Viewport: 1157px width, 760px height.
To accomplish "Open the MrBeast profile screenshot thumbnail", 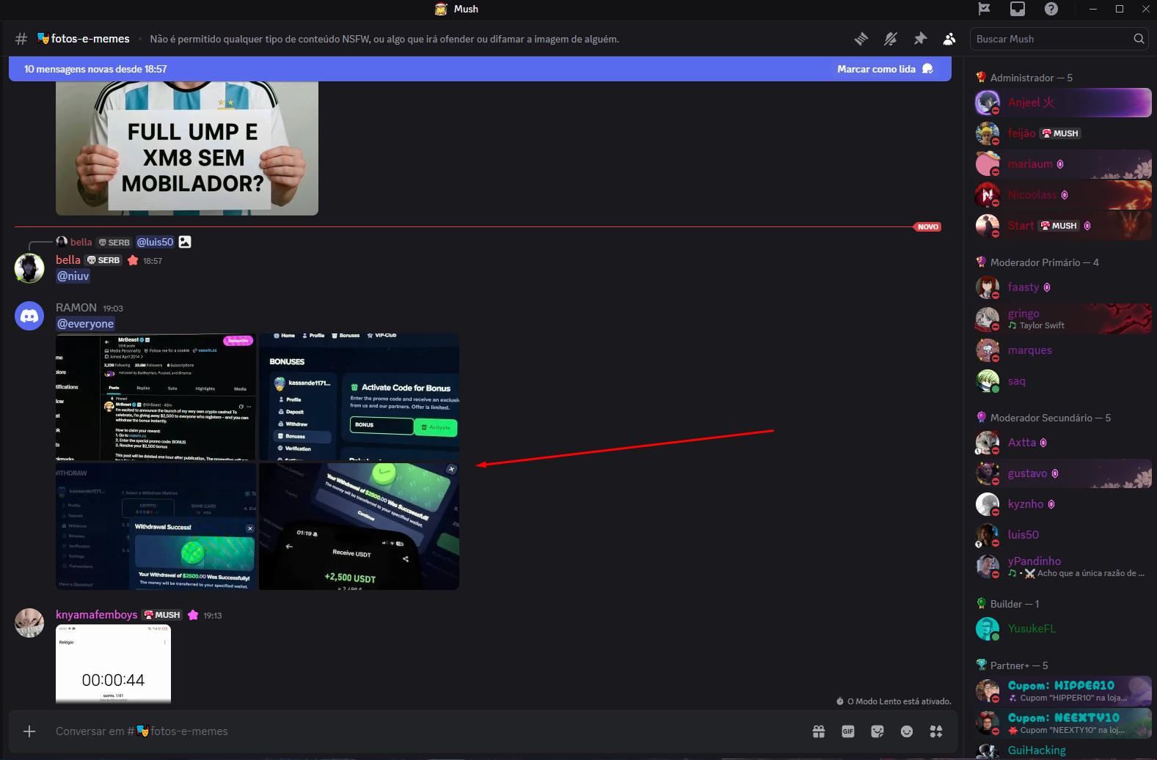I will [156, 397].
